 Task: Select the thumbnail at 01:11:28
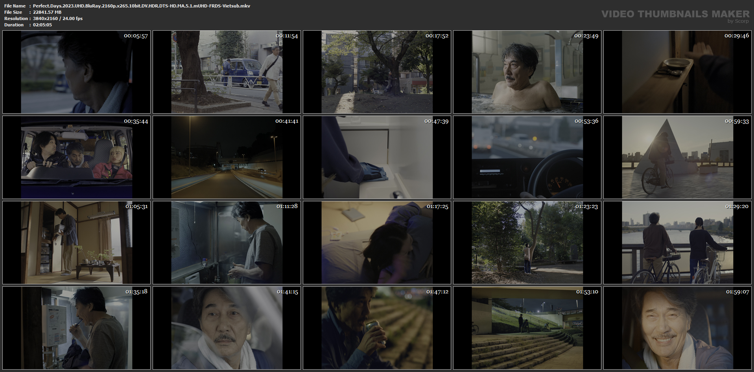tap(227, 243)
